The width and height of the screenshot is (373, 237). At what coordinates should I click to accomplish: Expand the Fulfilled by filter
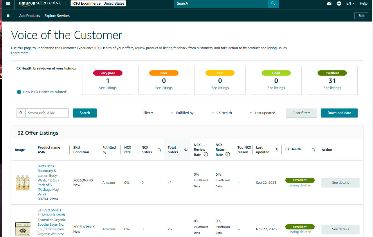coord(182,113)
